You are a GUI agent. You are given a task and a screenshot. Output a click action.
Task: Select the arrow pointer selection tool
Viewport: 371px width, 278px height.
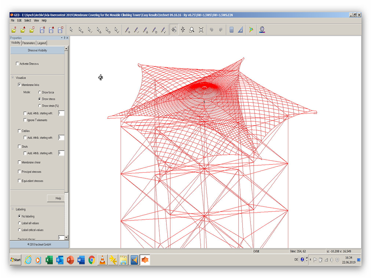pyautogui.click(x=71, y=30)
